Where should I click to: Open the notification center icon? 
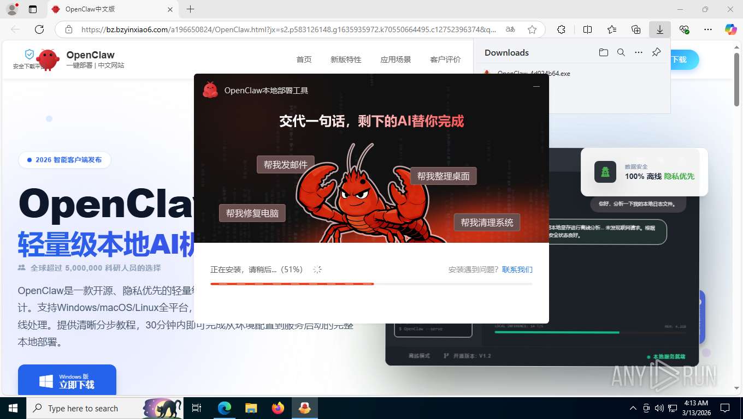click(x=725, y=408)
